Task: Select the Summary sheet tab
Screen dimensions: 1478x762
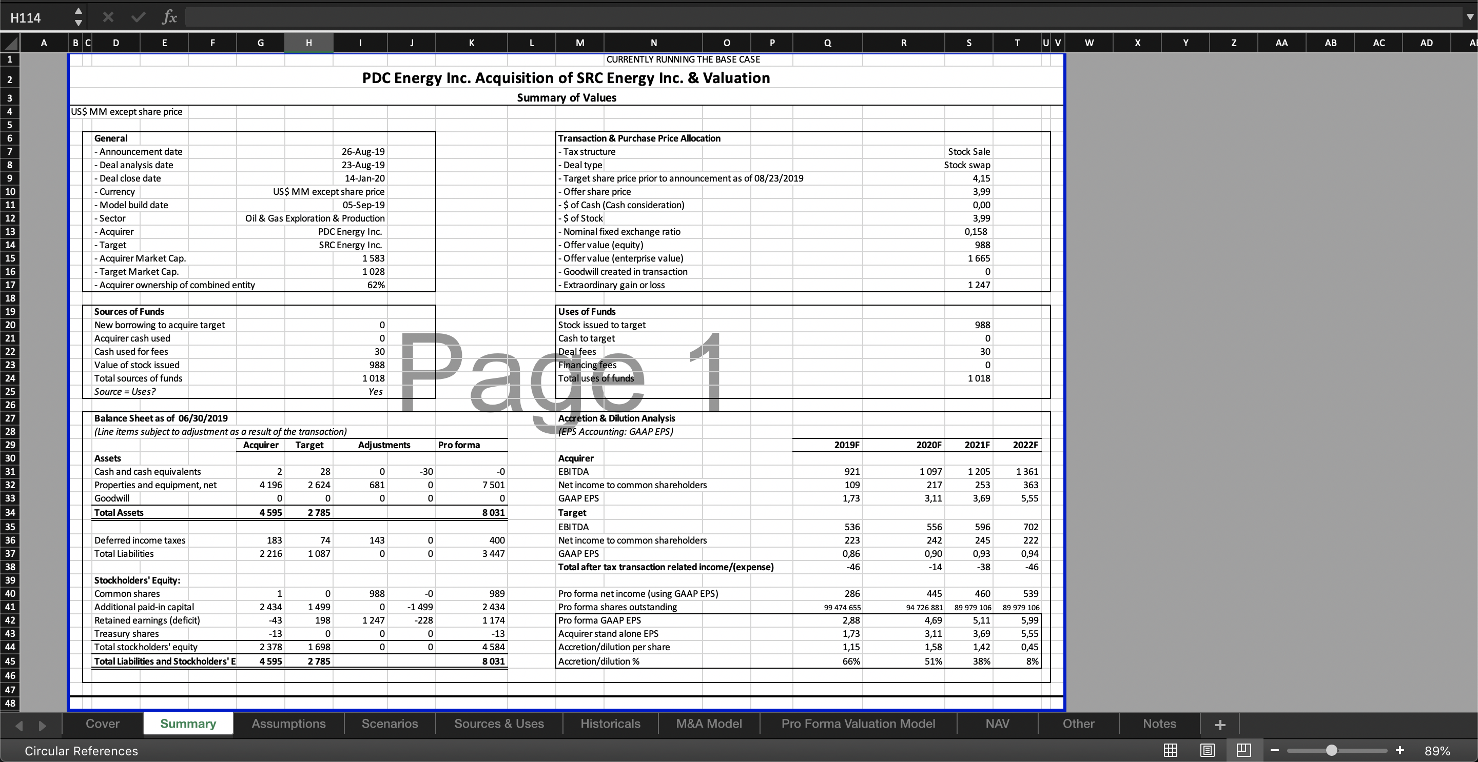Action: (188, 724)
